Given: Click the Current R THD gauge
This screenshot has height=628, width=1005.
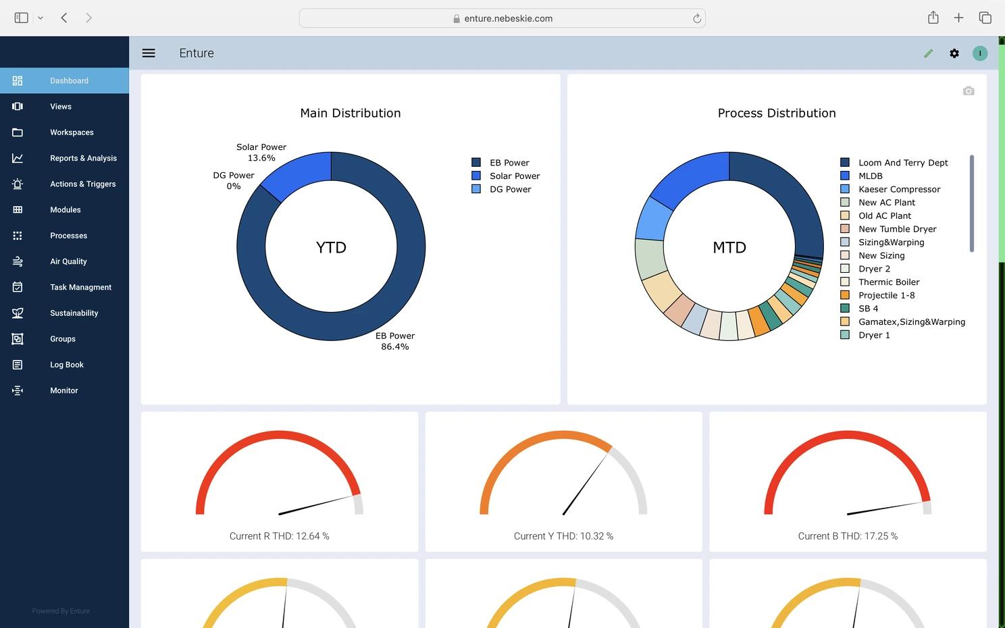Looking at the screenshot, I should pyautogui.click(x=280, y=473).
